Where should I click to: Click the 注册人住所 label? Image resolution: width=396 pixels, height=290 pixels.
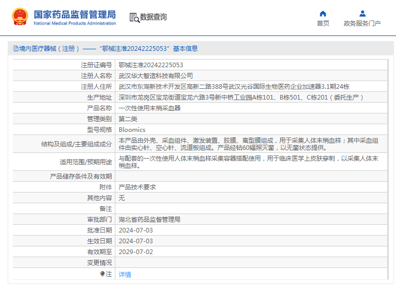[x=96, y=87]
